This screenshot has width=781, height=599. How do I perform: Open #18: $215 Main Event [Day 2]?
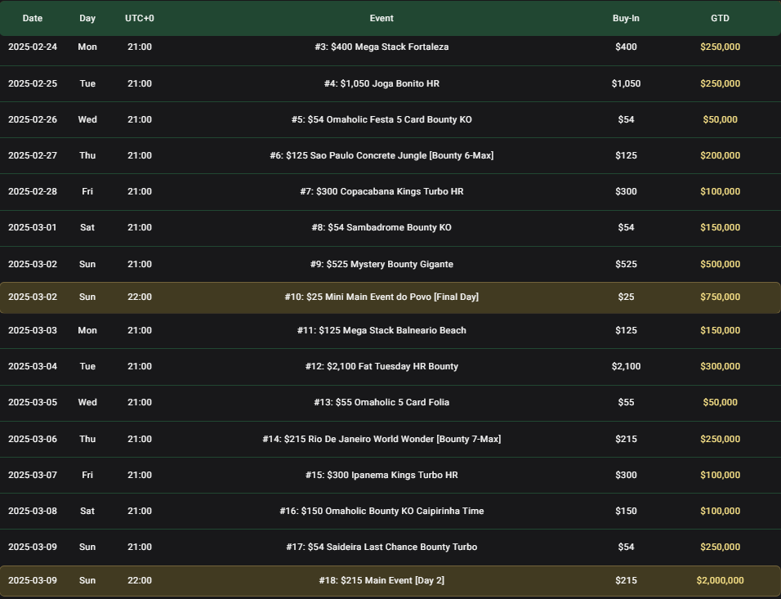pos(382,580)
